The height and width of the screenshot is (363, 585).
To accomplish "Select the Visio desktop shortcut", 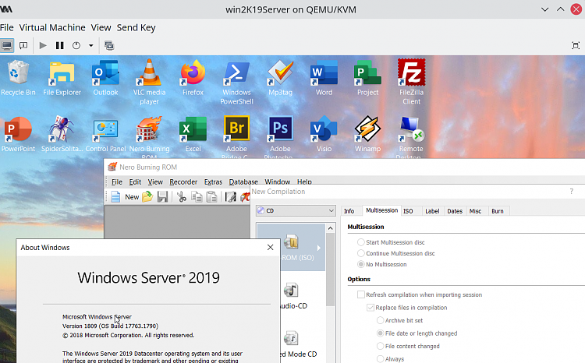I will [324, 134].
